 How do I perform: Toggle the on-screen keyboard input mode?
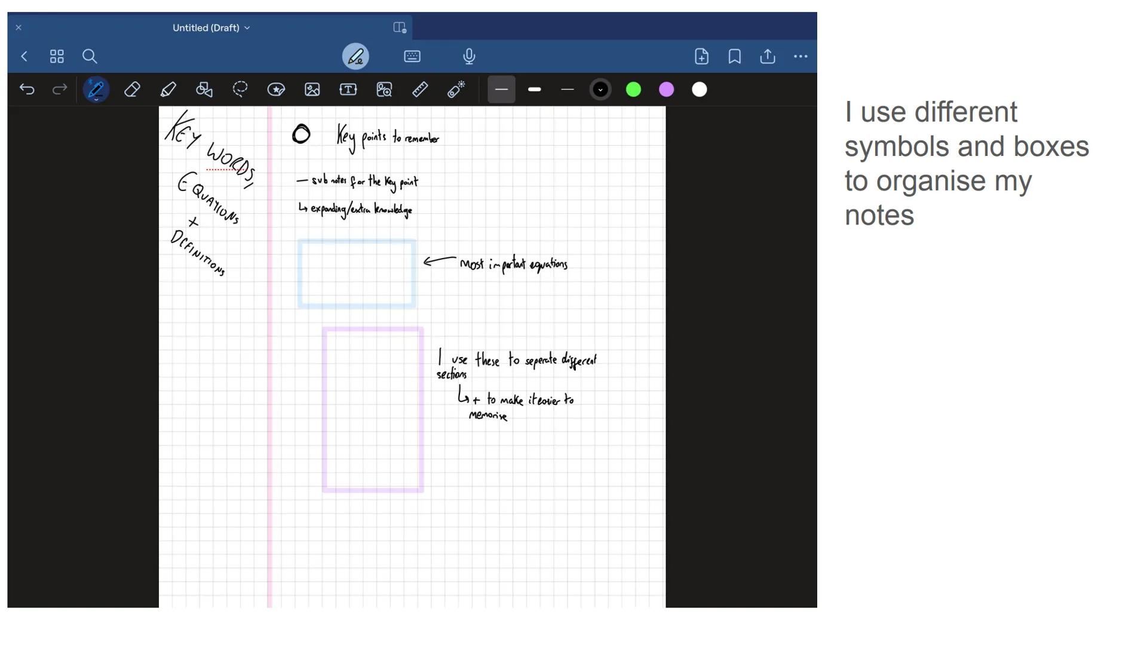[412, 56]
